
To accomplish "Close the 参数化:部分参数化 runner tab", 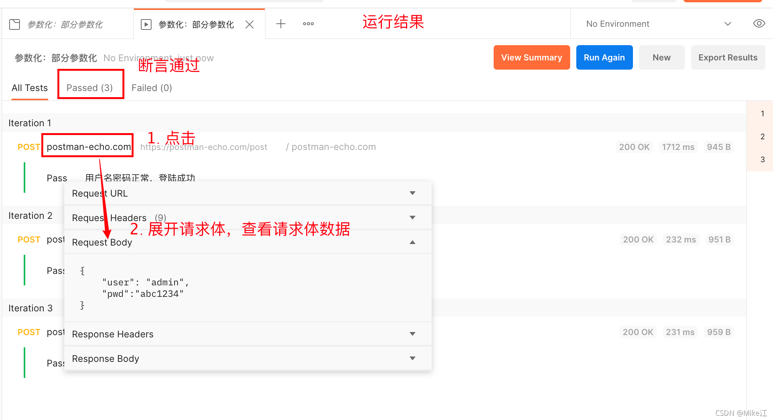I will [250, 24].
